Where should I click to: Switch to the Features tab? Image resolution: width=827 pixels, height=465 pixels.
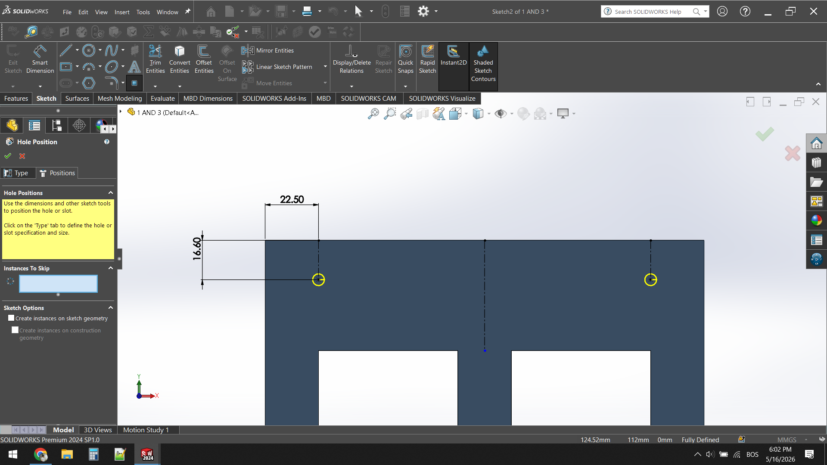(16, 99)
